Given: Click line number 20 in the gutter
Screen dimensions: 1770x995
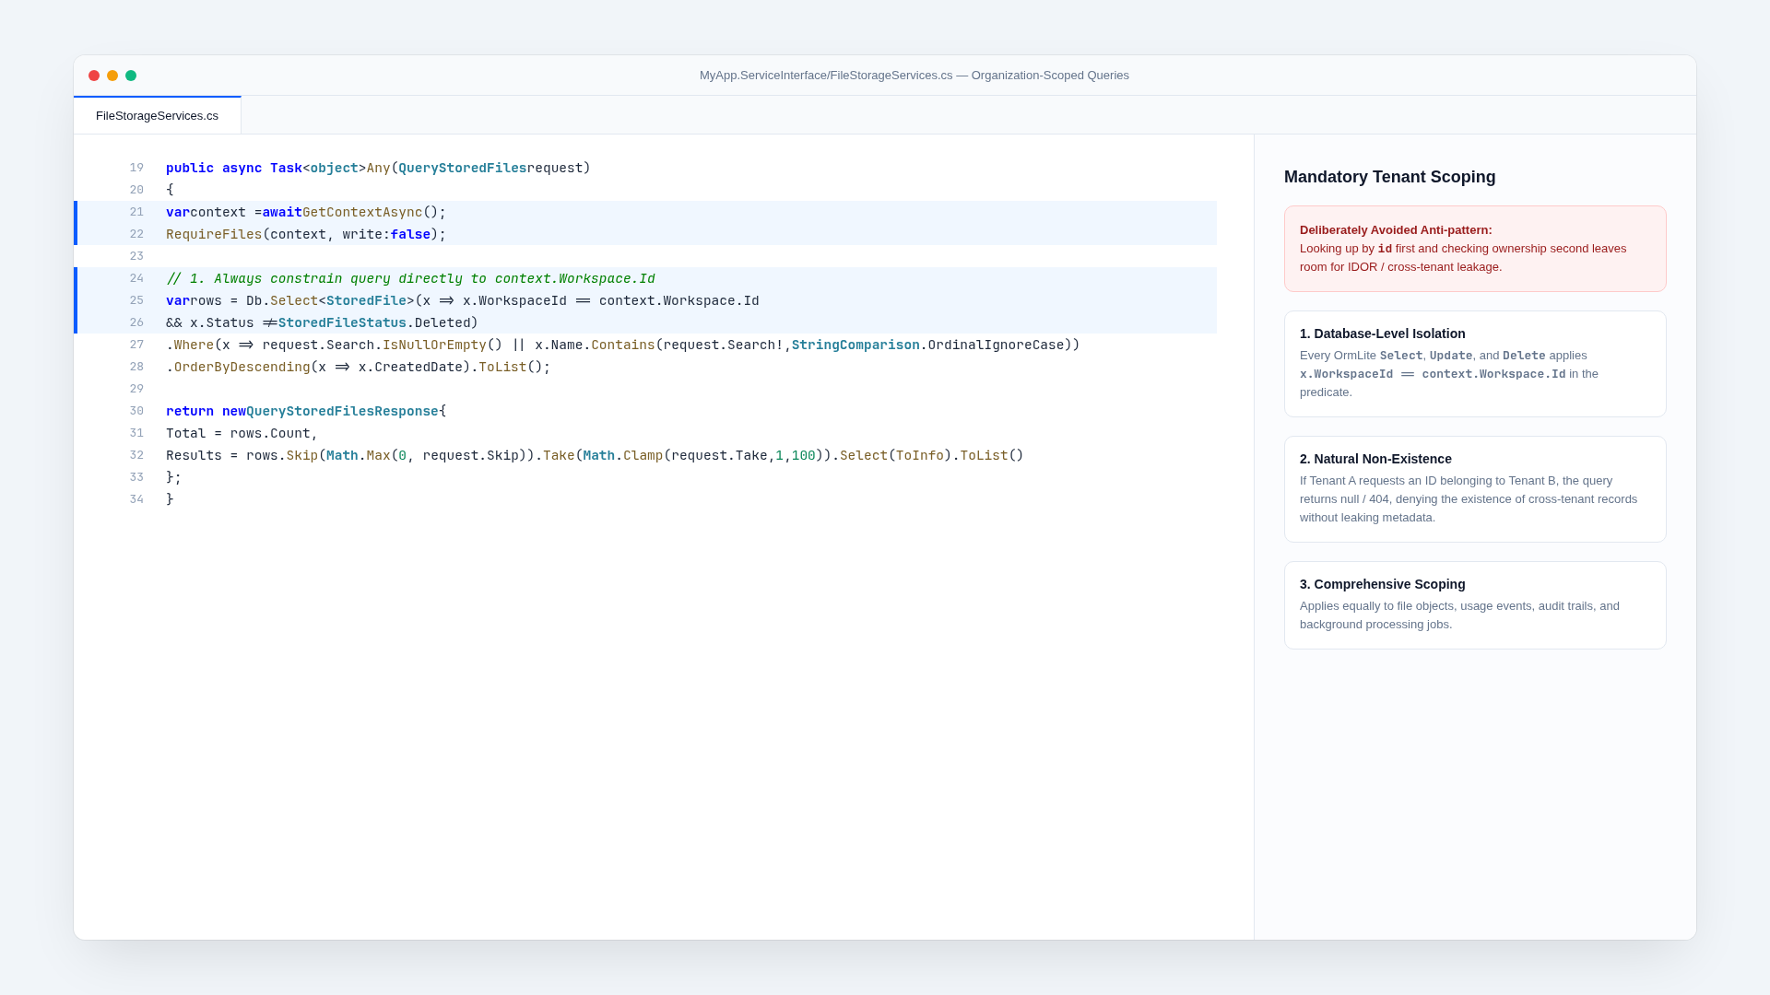Looking at the screenshot, I should tap(136, 190).
